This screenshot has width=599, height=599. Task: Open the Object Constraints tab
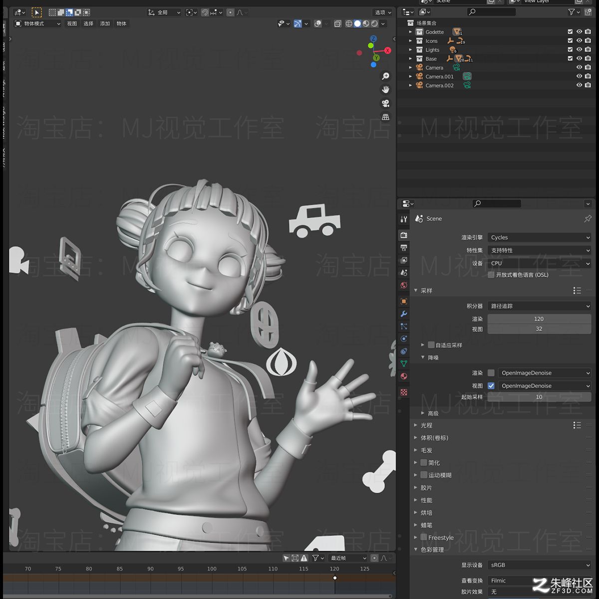[404, 351]
